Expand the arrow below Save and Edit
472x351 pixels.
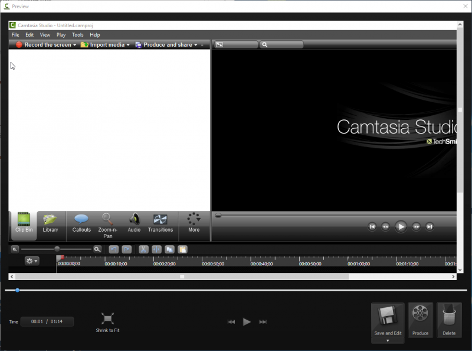point(388,340)
